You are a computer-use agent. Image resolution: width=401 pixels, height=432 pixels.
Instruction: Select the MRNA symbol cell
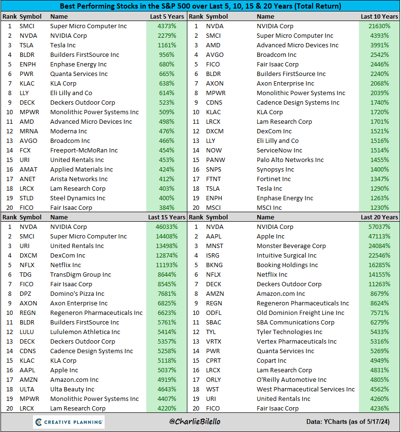click(29, 131)
